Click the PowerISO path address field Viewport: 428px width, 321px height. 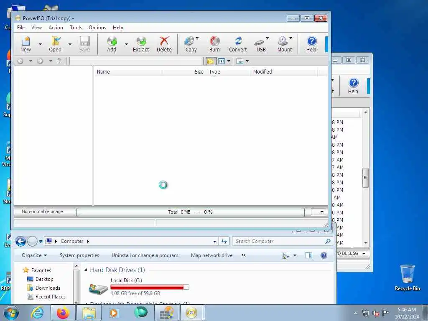(x=135, y=61)
